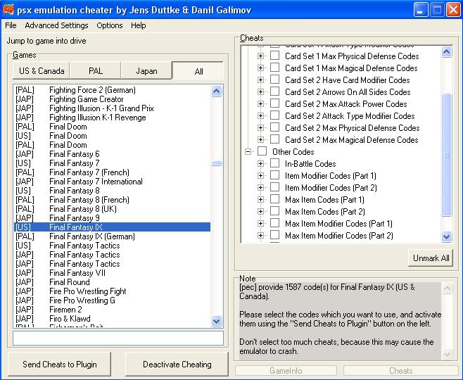This screenshot has width=463, height=380.
Task: Open the File menu
Action: (11, 25)
